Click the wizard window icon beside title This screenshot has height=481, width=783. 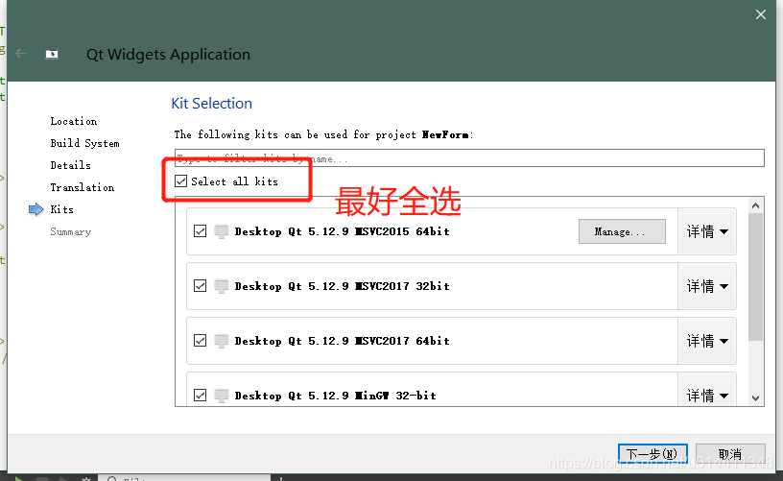52,54
